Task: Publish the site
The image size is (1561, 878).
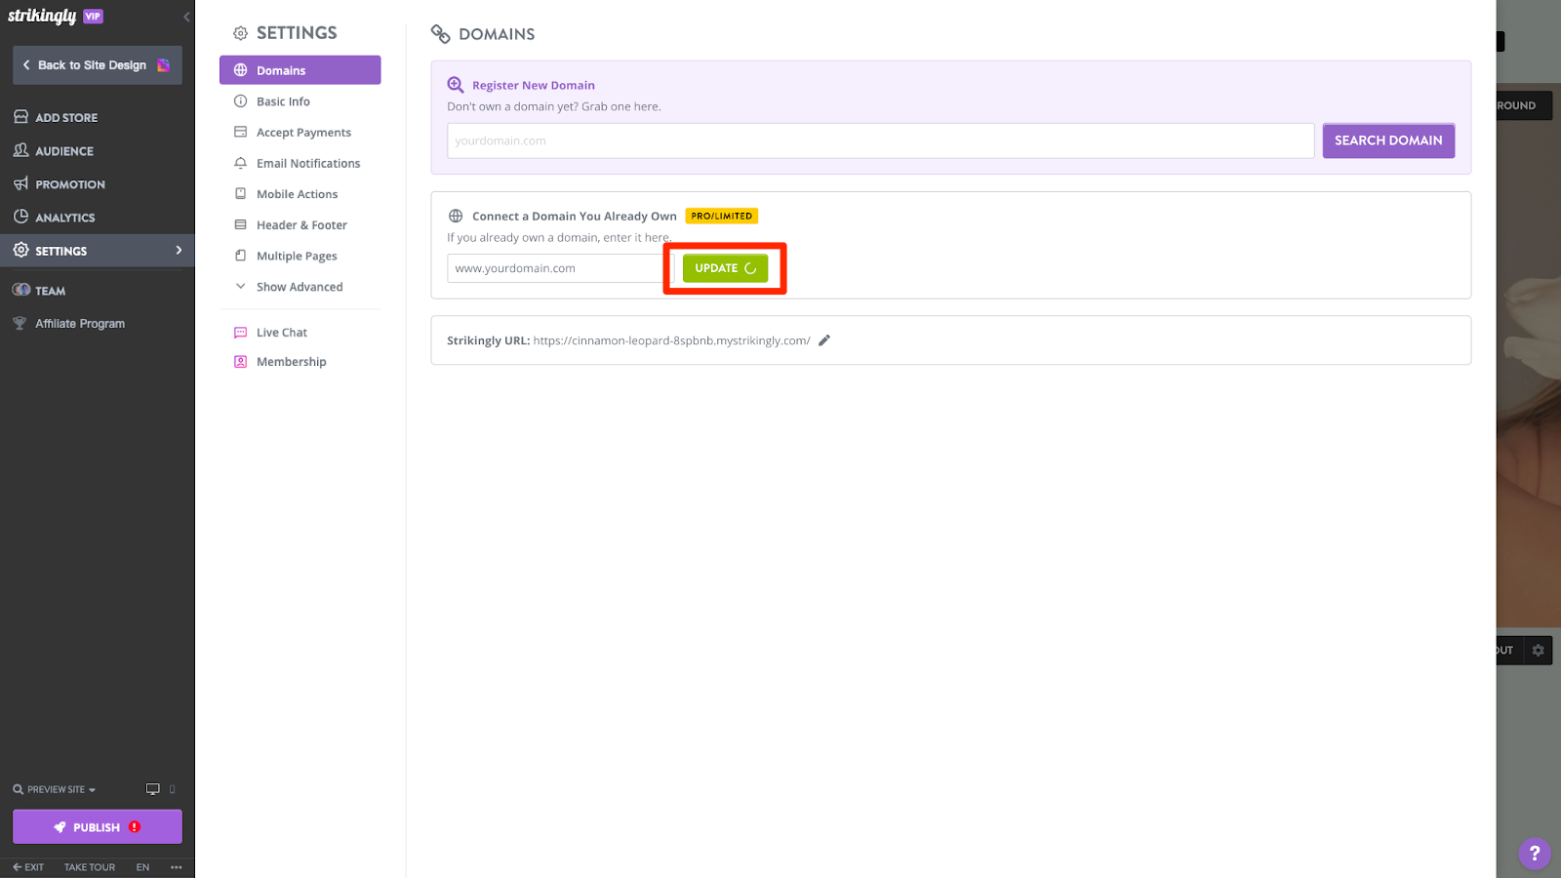Action: click(97, 827)
